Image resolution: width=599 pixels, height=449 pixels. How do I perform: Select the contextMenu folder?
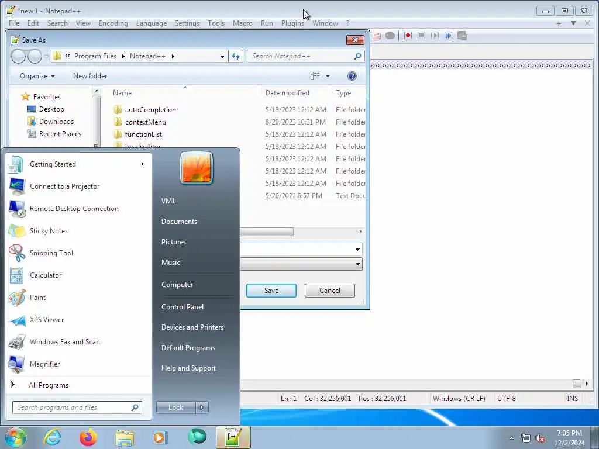tap(146, 122)
